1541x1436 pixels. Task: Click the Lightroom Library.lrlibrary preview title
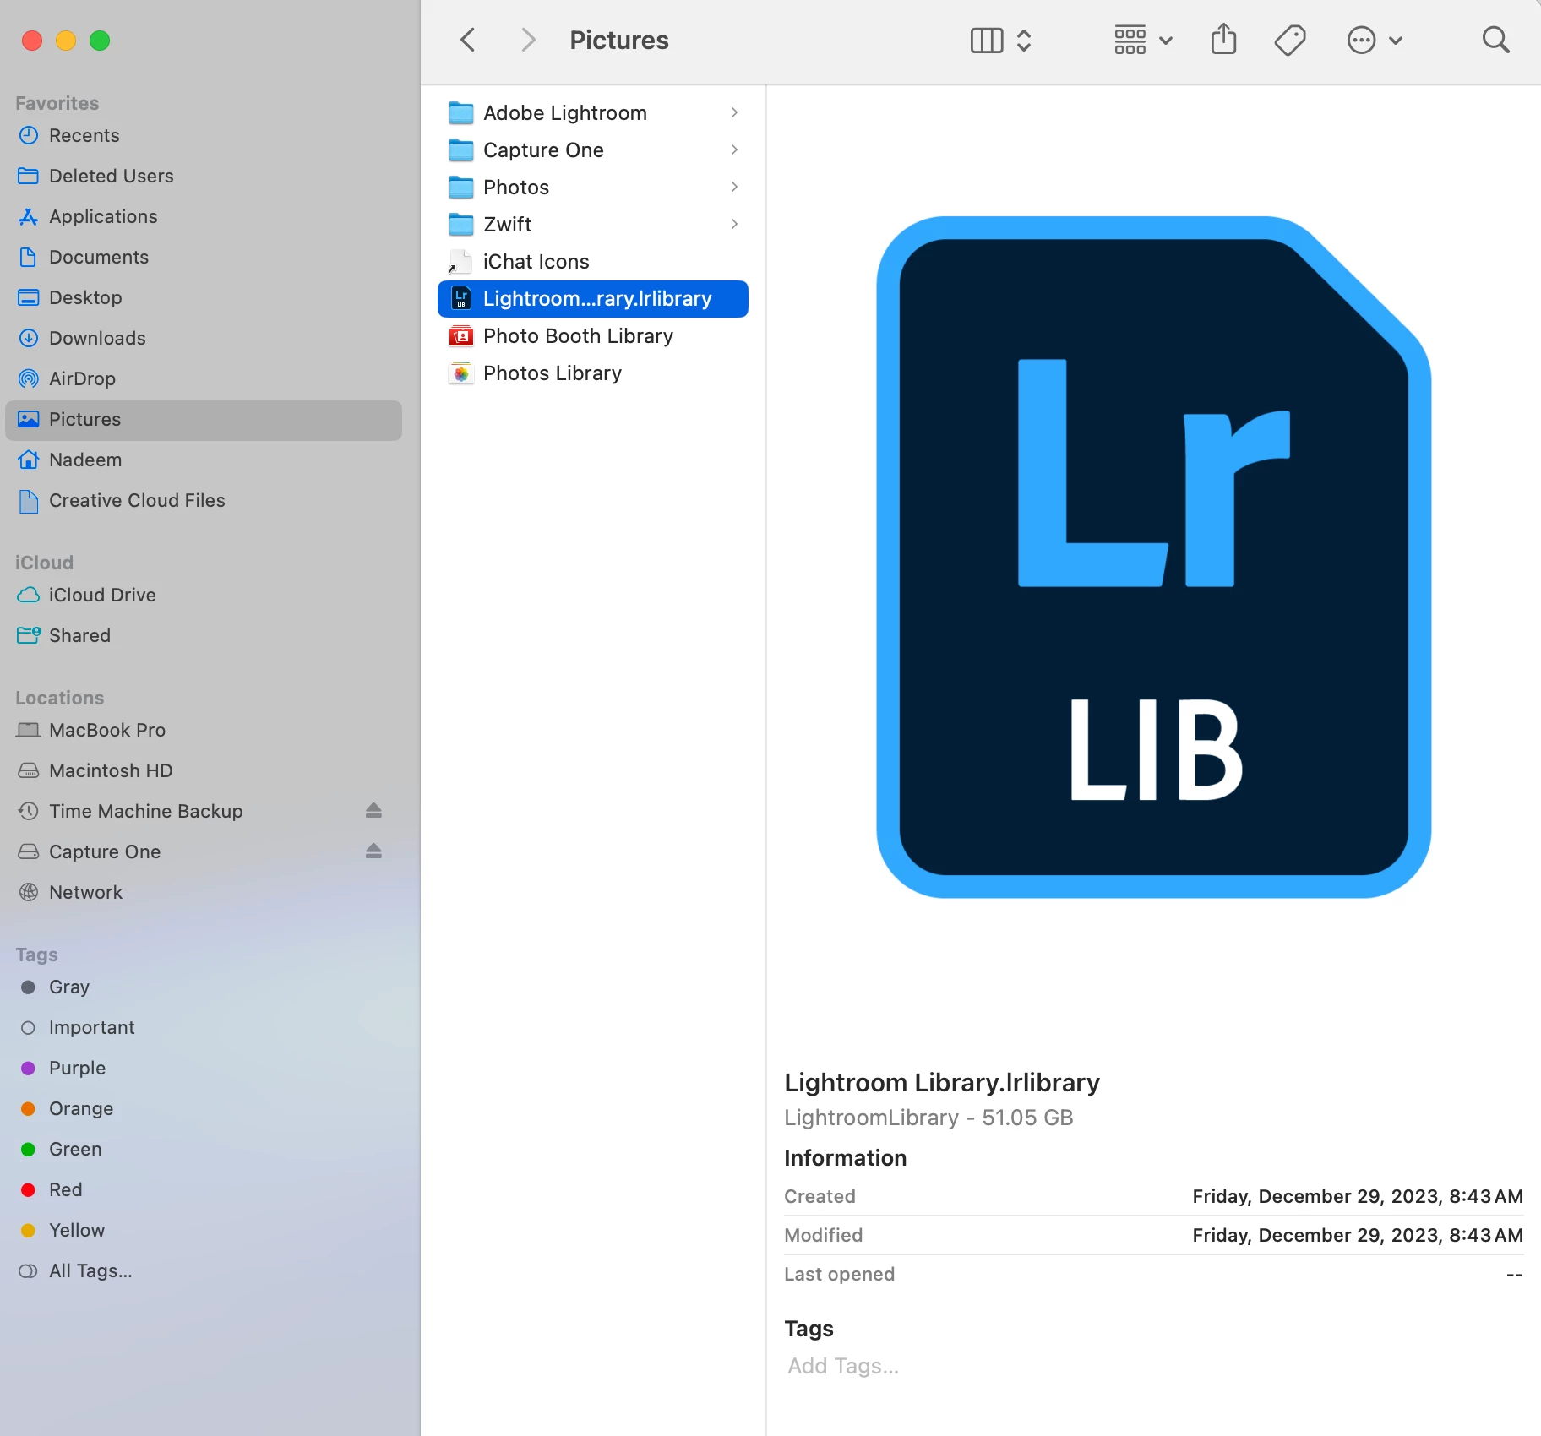[942, 1082]
